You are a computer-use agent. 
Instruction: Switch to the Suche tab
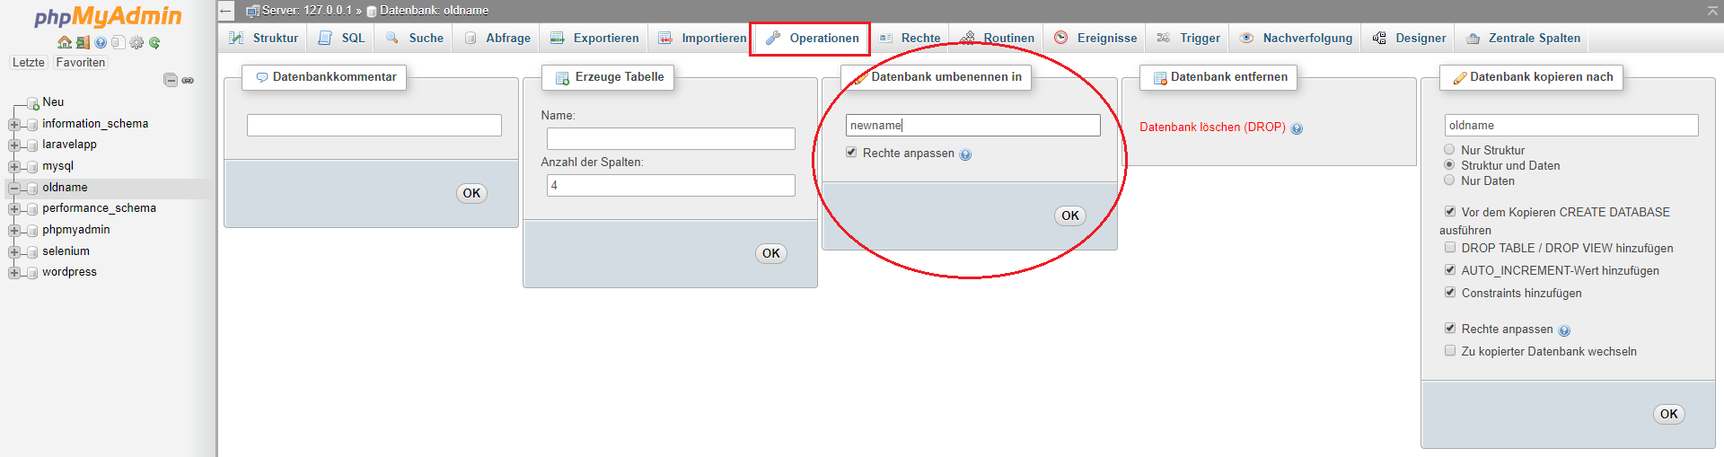coord(414,38)
